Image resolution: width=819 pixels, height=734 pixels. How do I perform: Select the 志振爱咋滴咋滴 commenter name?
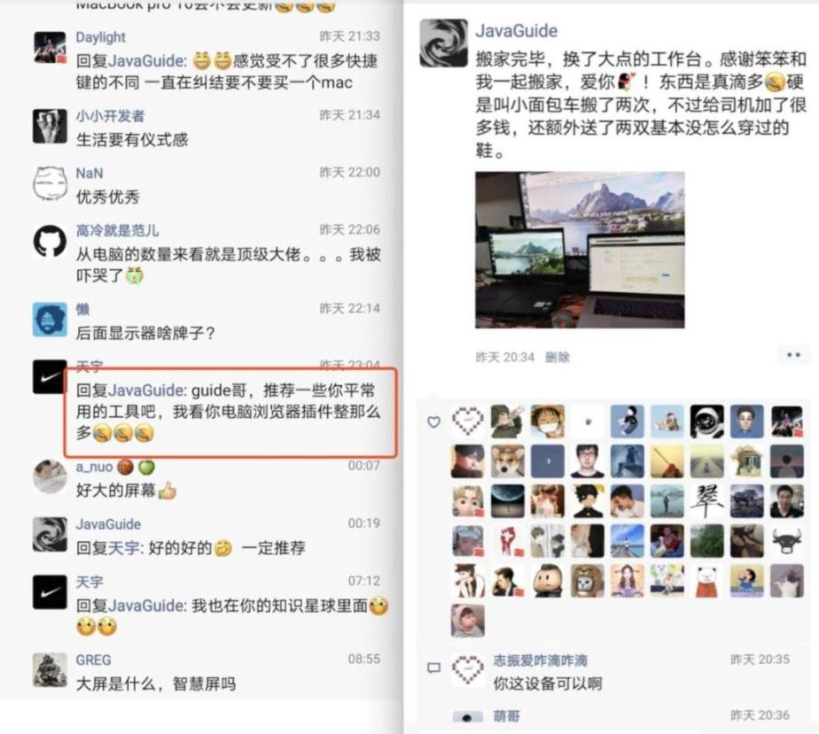point(540,661)
